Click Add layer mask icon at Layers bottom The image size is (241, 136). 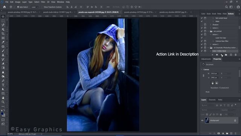tap(218, 133)
